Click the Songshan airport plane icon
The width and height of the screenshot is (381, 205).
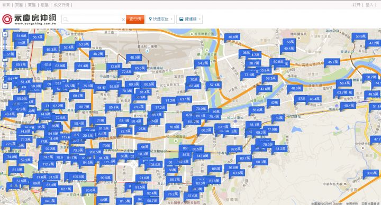pyautogui.click(x=147, y=51)
